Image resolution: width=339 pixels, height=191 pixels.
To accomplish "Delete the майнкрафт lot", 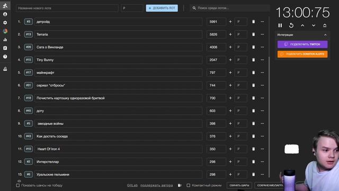I will pyautogui.click(x=253, y=73).
